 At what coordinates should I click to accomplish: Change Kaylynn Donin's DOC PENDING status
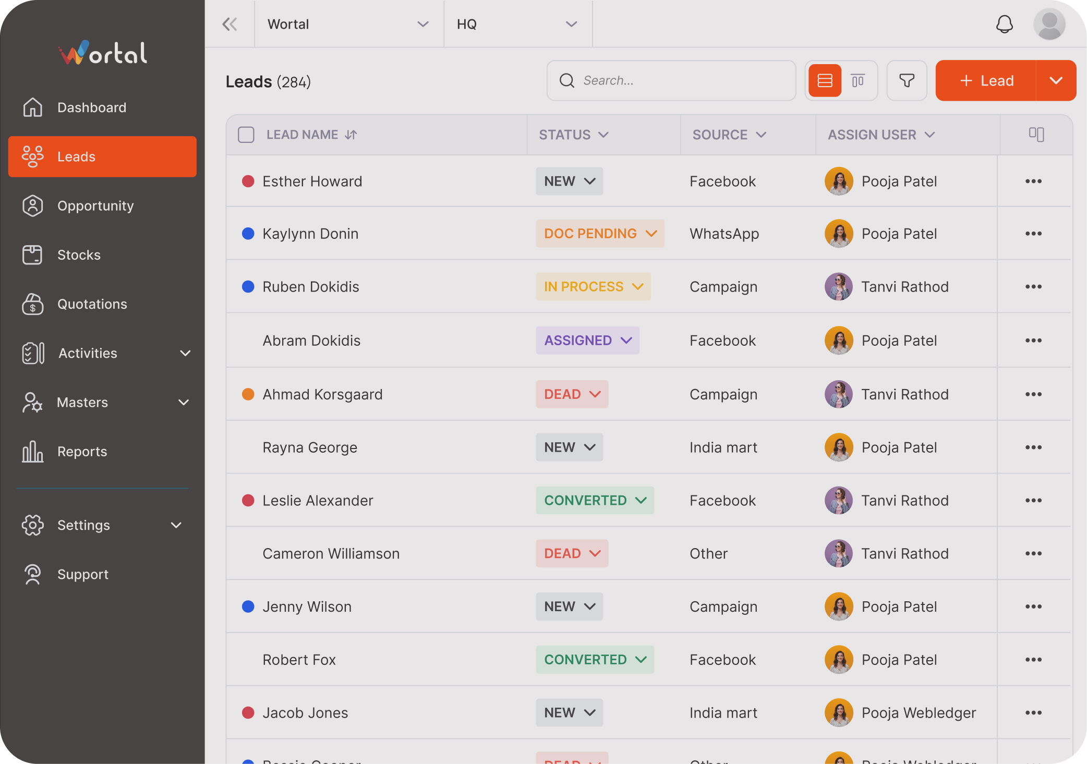(600, 233)
